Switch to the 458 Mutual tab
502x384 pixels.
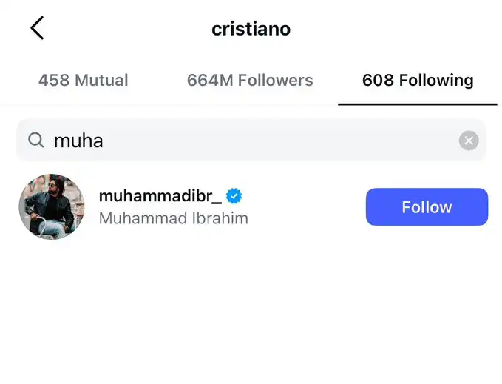[x=83, y=81]
